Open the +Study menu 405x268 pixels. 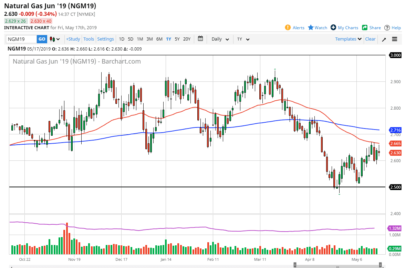tap(73, 39)
